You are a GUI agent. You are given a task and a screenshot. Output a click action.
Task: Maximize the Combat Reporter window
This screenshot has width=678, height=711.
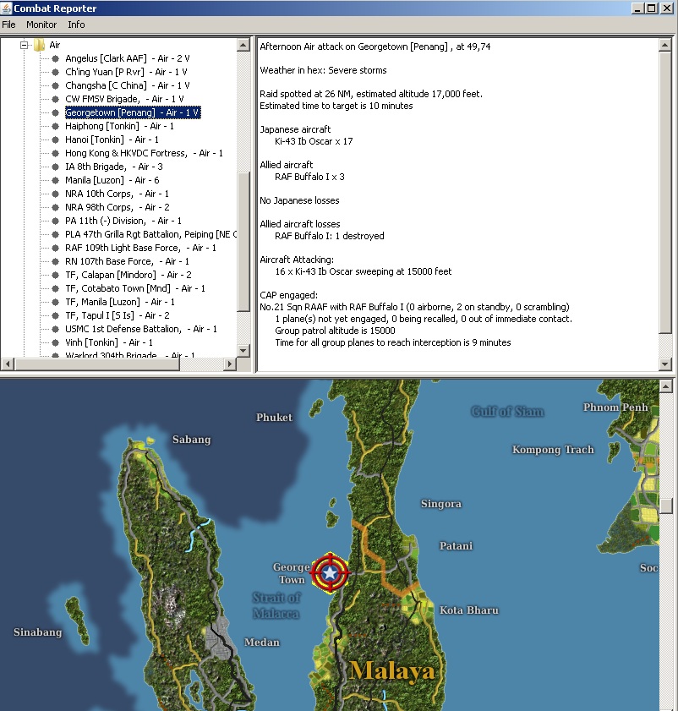pyautogui.click(x=652, y=8)
